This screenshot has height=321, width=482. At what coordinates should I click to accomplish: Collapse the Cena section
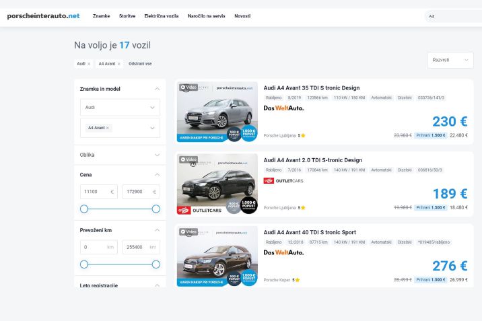157,175
